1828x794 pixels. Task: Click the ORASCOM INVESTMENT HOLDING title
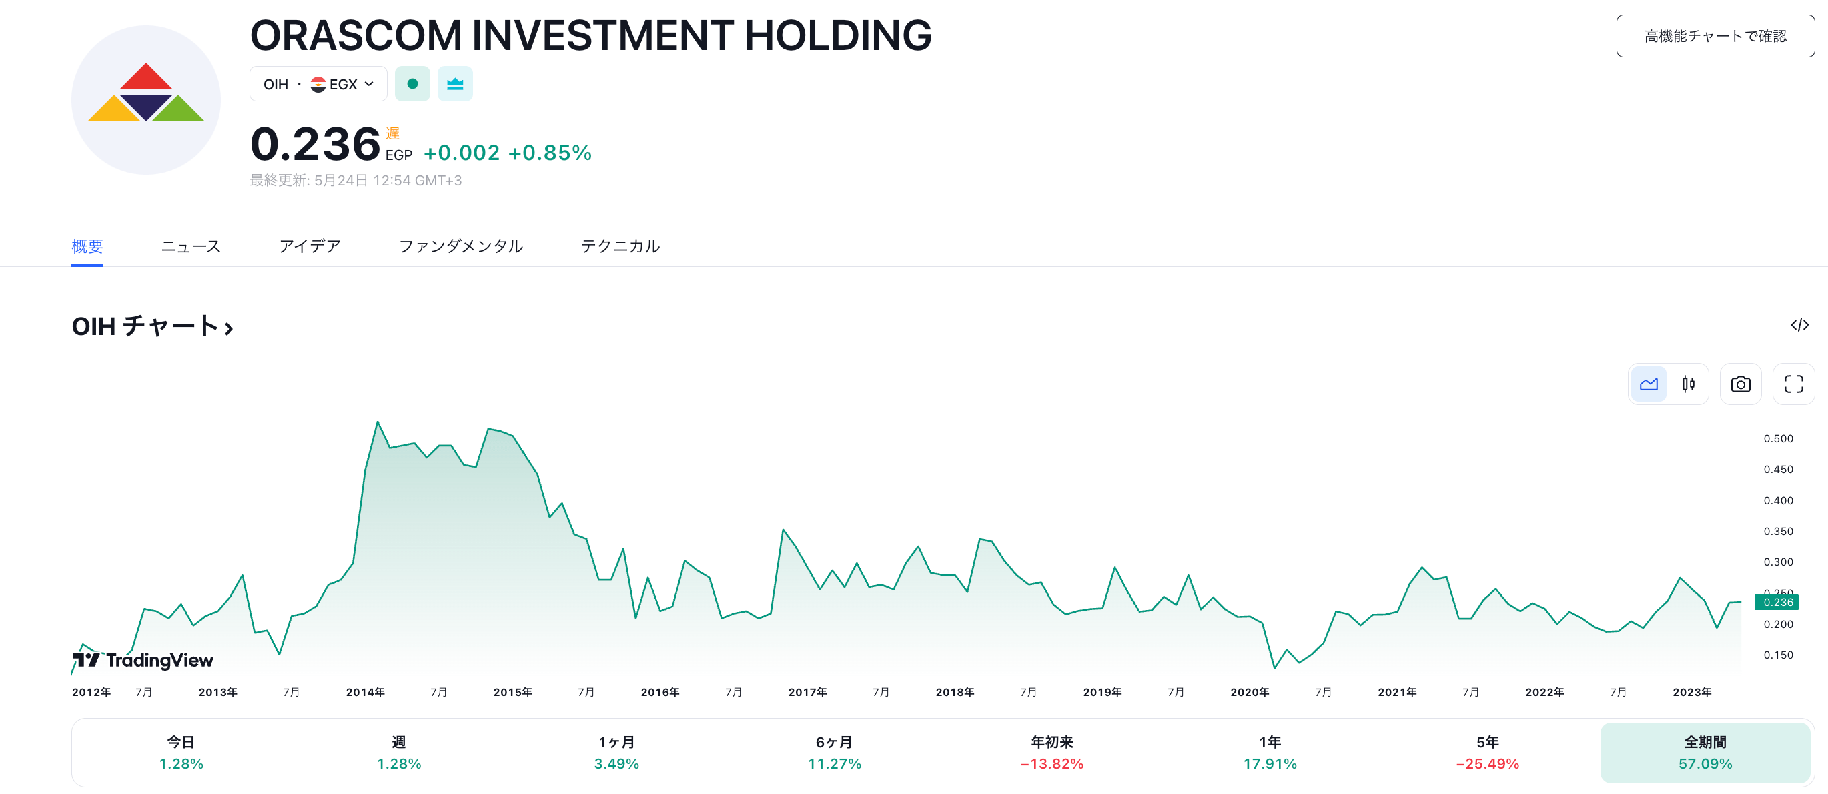[590, 35]
